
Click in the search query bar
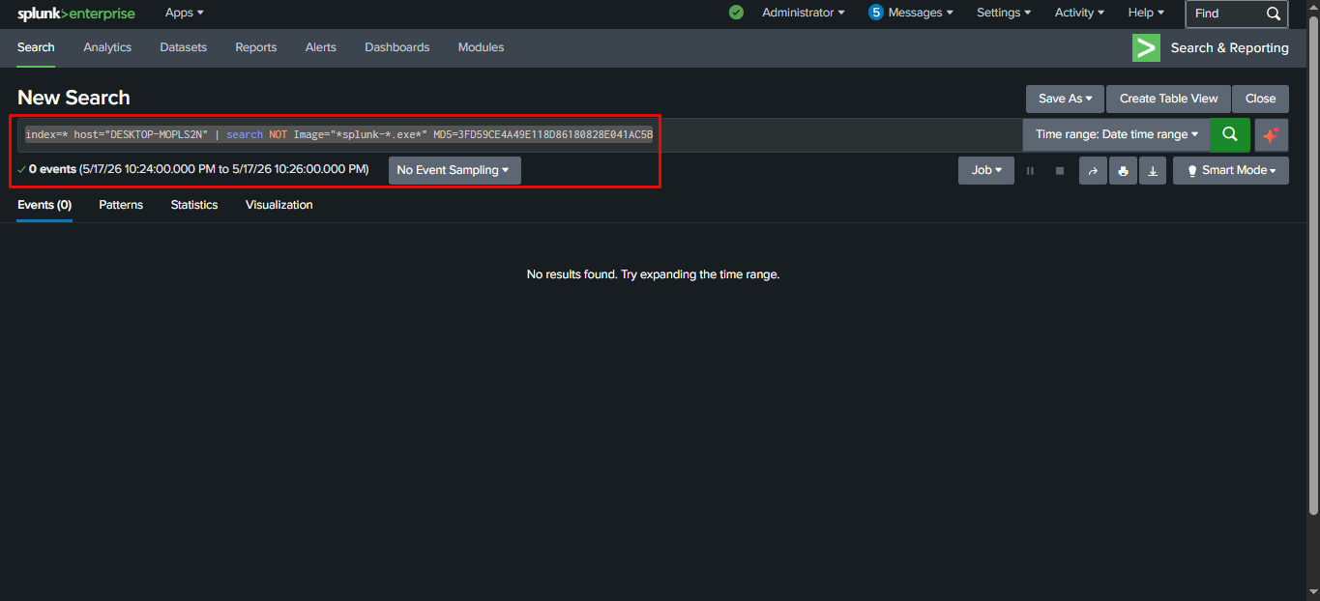point(520,134)
